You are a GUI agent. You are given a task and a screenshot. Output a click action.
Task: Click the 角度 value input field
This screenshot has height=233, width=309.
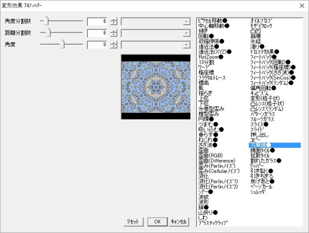(x=97, y=45)
